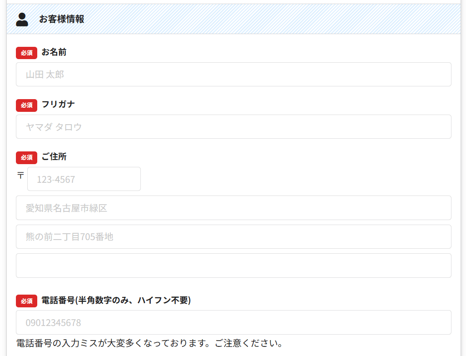This screenshot has width=466, height=356.
Task: Focus the postal code field showing 123-4567
Action: [x=84, y=179]
